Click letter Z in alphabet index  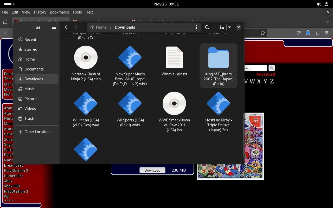(x=272, y=81)
